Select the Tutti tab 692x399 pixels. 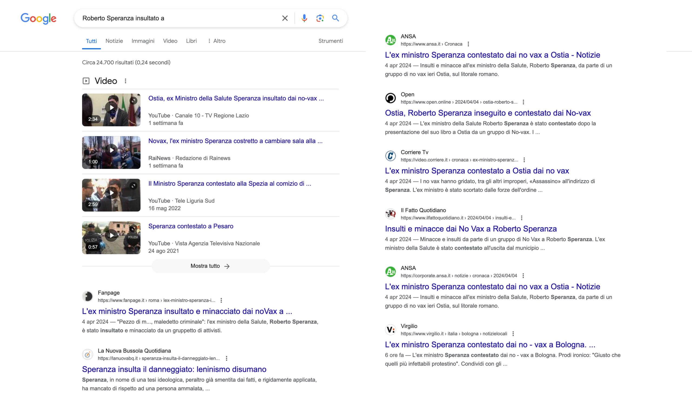coord(91,41)
